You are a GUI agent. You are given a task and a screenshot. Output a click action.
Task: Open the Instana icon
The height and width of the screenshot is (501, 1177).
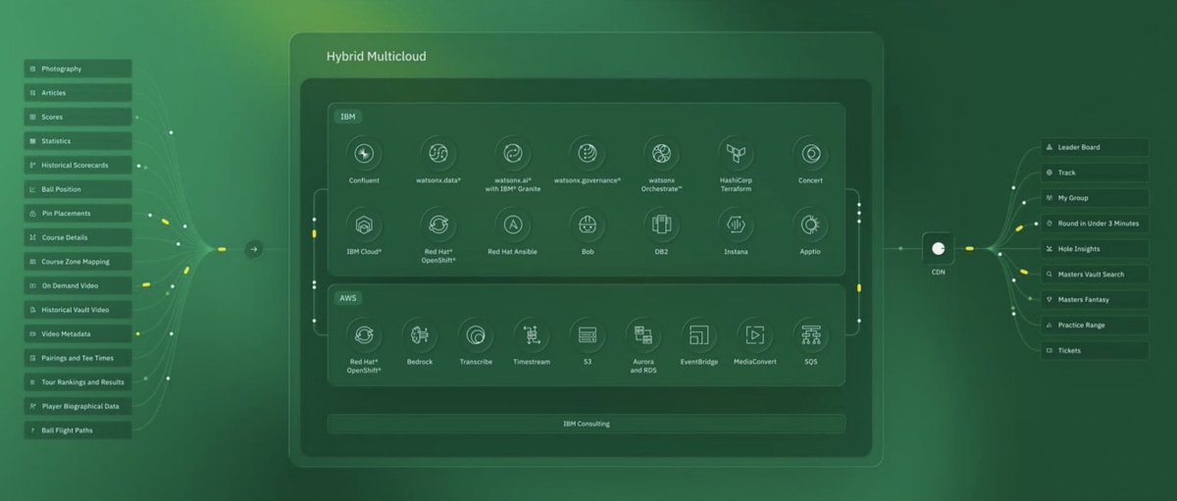pyautogui.click(x=736, y=225)
